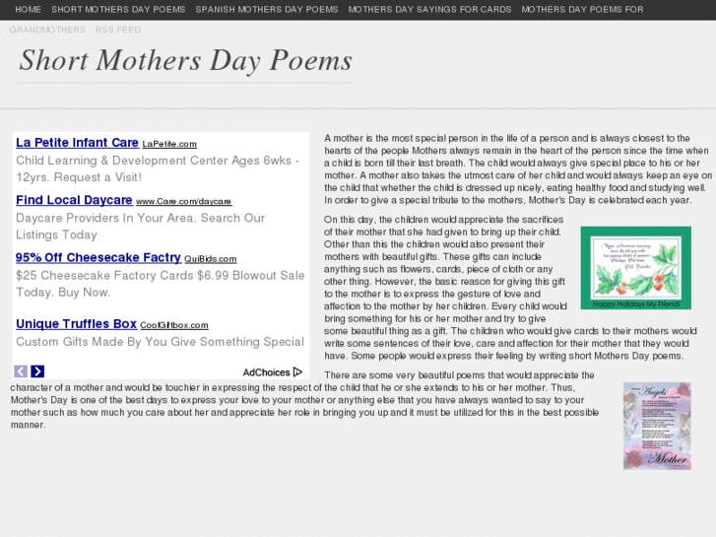Click the next ad arrow icon

pos(37,371)
